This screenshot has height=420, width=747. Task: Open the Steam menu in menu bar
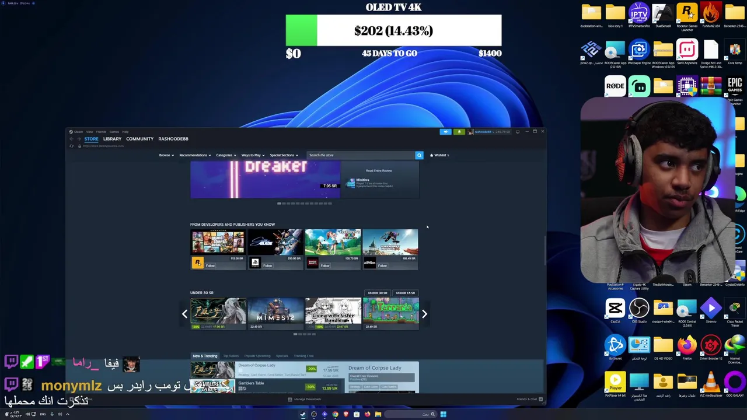point(78,132)
